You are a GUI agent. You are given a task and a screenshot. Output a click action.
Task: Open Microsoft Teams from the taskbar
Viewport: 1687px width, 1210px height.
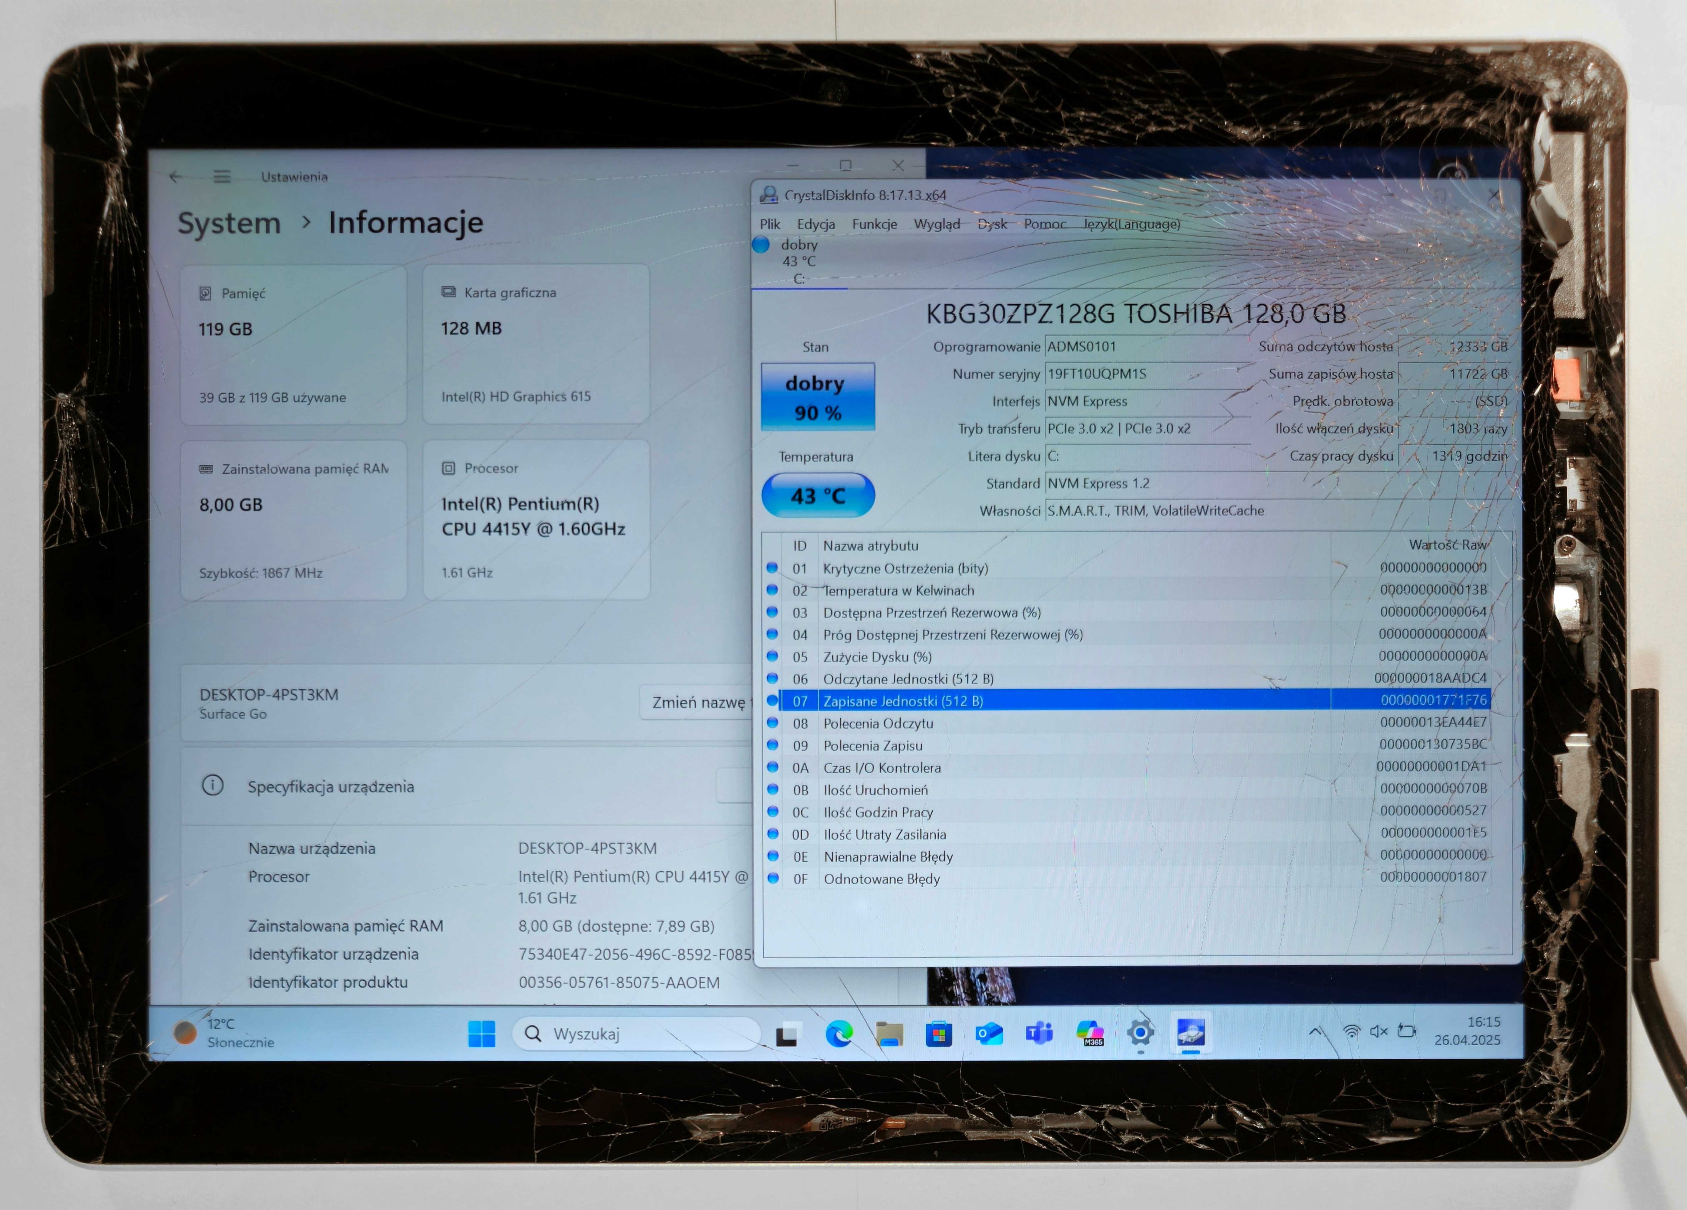(x=1039, y=1033)
